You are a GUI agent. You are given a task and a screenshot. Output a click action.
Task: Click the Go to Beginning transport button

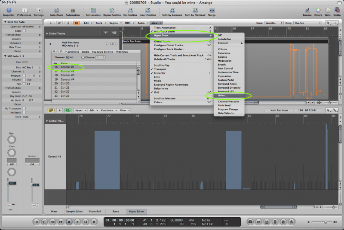click(36, 222)
